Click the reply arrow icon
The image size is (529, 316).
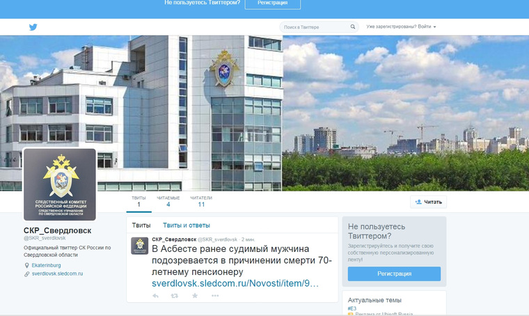[155, 296]
